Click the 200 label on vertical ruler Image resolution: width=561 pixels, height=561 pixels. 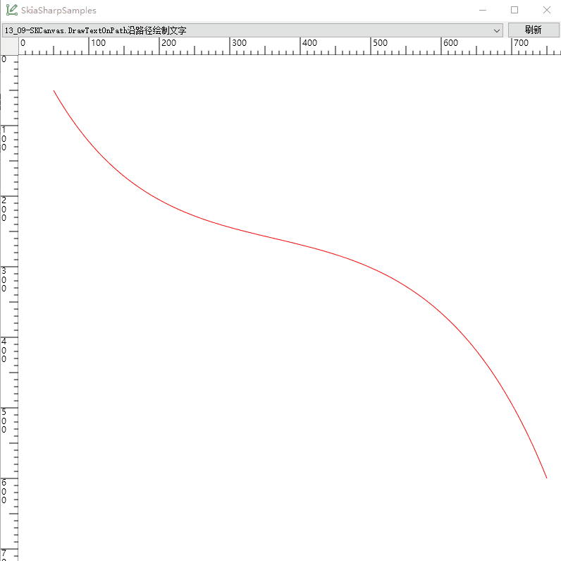[x=4, y=209]
